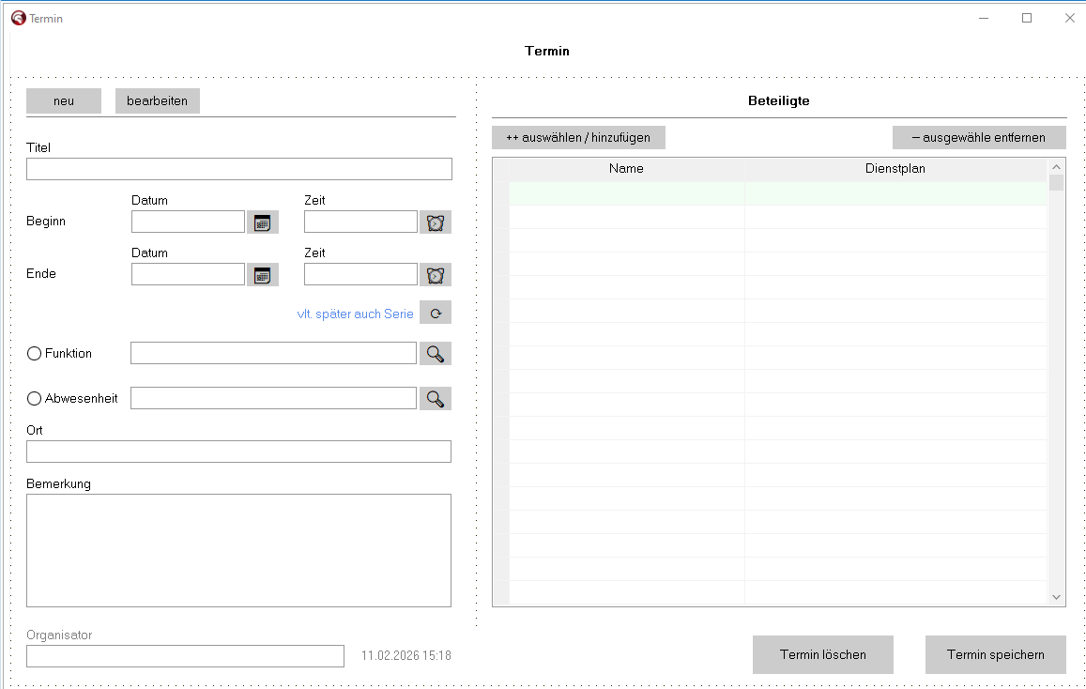The width and height of the screenshot is (1086, 689).
Task: Click the bearbeiten button
Action: [x=157, y=101]
